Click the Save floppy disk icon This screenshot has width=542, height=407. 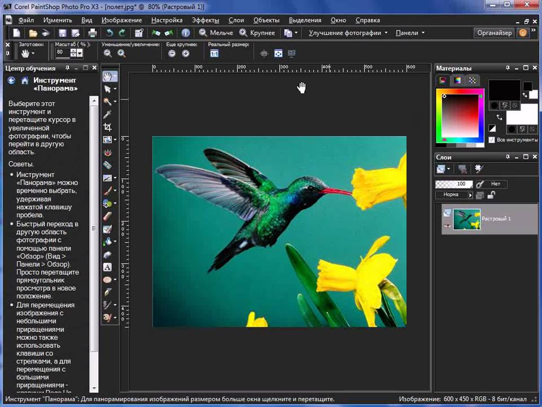pyautogui.click(x=63, y=33)
